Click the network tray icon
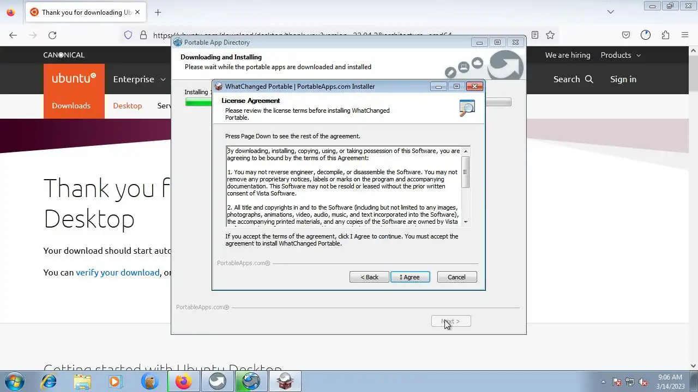The width and height of the screenshot is (698, 392). click(630, 382)
